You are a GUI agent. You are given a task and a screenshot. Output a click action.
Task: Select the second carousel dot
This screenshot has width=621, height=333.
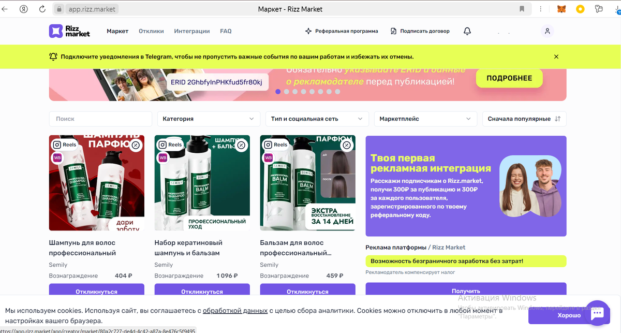pyautogui.click(x=287, y=92)
